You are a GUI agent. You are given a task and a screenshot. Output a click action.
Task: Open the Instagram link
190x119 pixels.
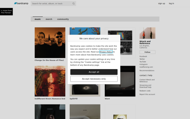(x=143, y=64)
